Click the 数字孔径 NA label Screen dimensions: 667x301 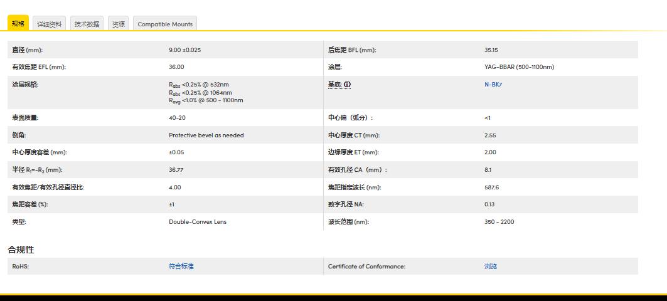(x=346, y=204)
